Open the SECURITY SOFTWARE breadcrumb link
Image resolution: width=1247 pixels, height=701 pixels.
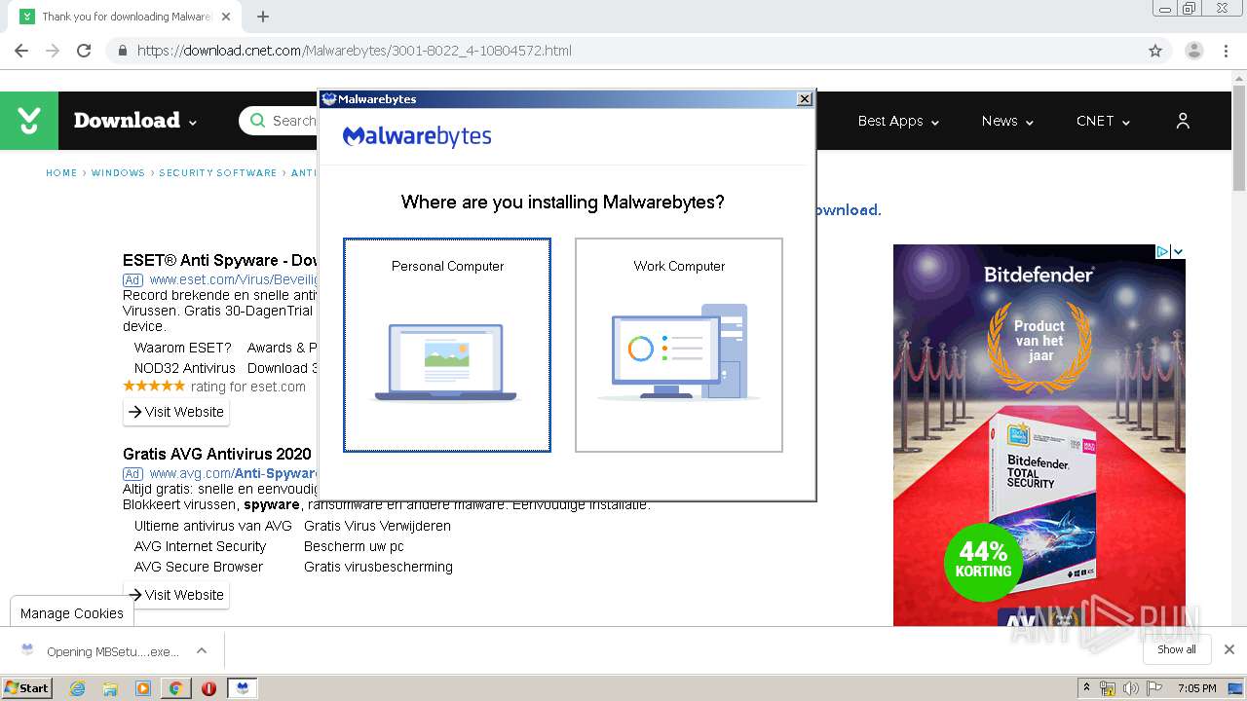[x=218, y=173]
